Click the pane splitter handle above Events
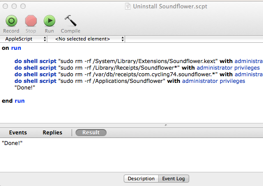This screenshot has width=263, height=186. (166, 125)
